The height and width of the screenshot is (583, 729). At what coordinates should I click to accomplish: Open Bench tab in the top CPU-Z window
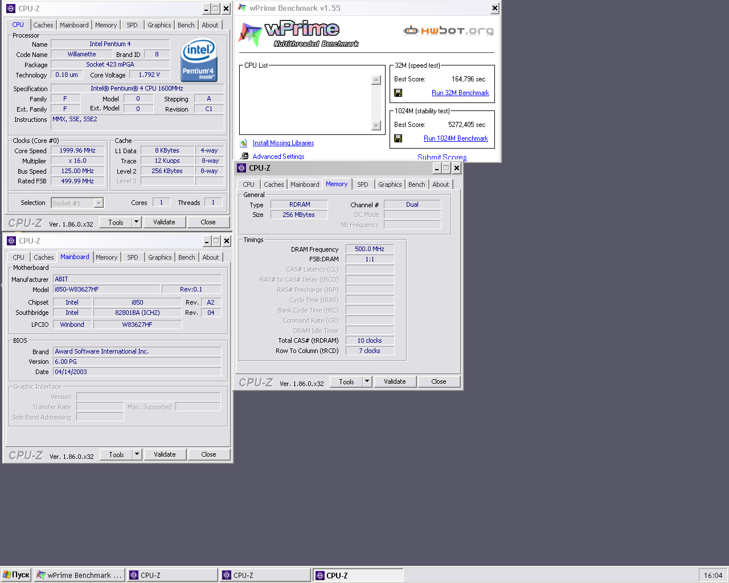coord(186,25)
